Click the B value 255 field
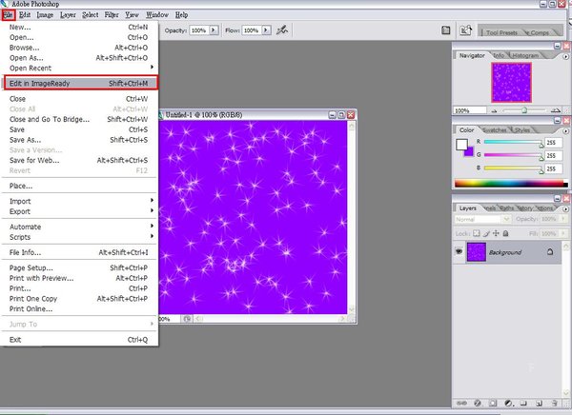Viewport: 572px width, 415px height. point(553,168)
